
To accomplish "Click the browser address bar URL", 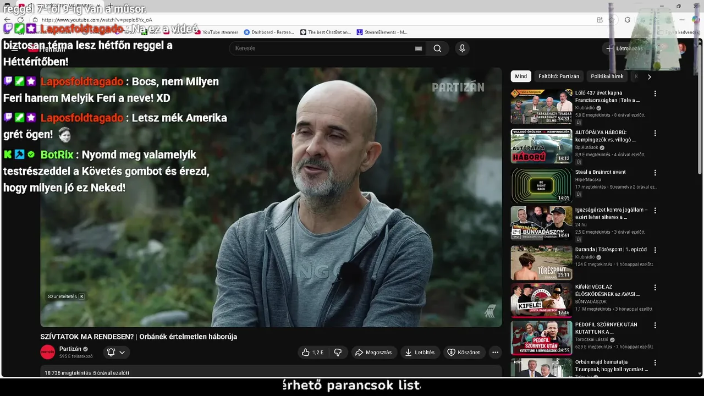I will pos(97,20).
